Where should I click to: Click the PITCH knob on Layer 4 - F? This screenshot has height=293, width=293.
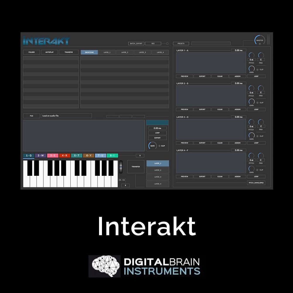click(x=251, y=155)
